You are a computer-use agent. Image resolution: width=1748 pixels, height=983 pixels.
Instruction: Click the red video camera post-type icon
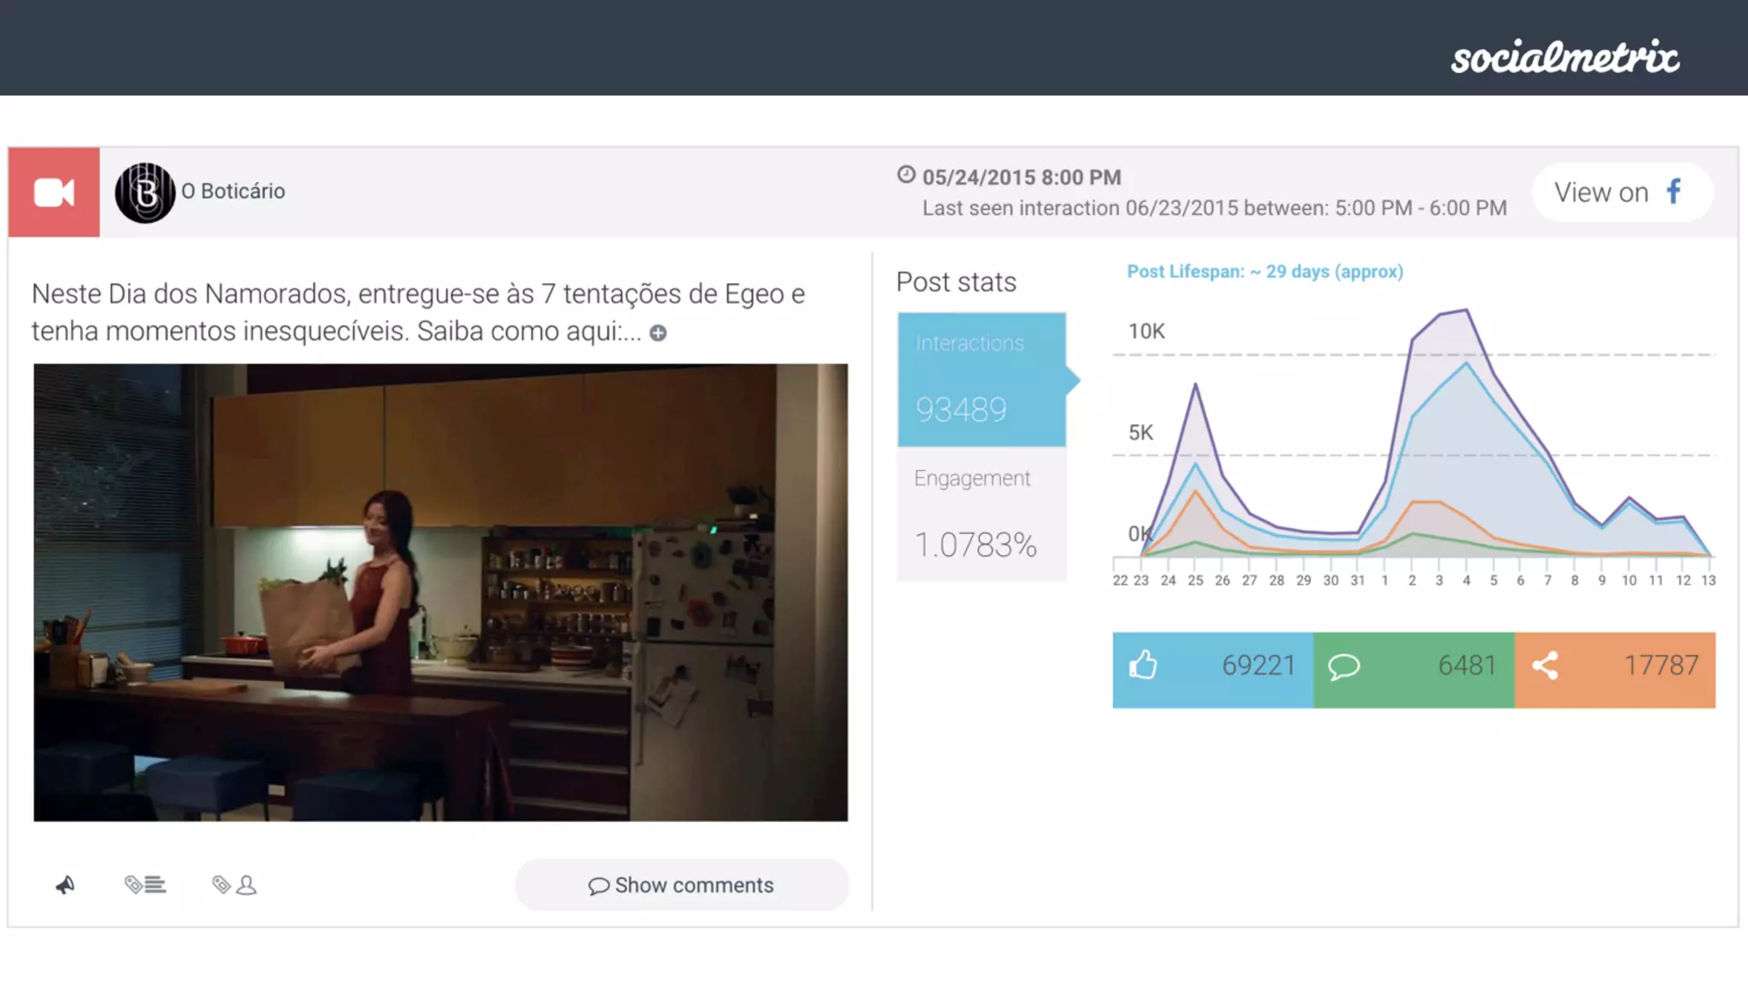pos(54,192)
